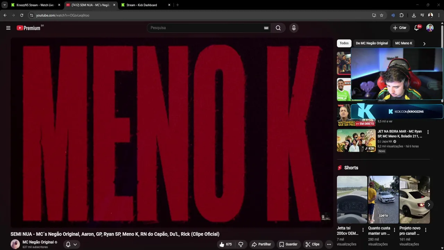Show more filter chips with right arrow
Image resolution: width=444 pixels, height=250 pixels.
pos(424,44)
